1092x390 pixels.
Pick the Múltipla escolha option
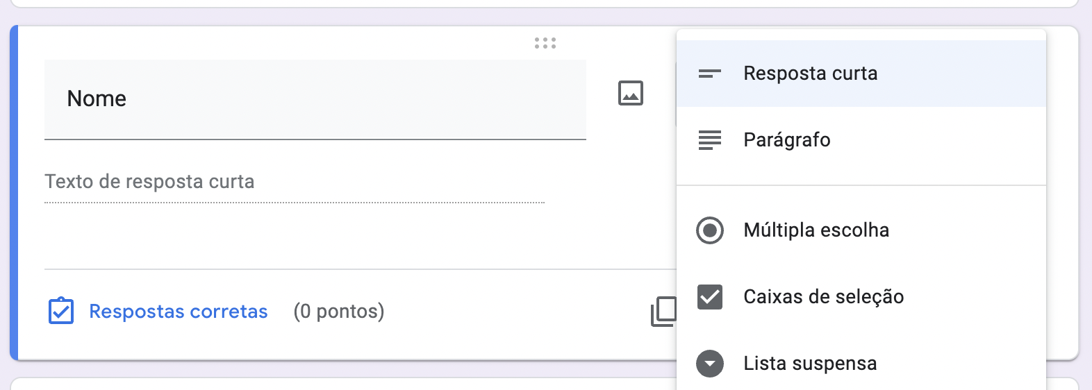tap(816, 230)
